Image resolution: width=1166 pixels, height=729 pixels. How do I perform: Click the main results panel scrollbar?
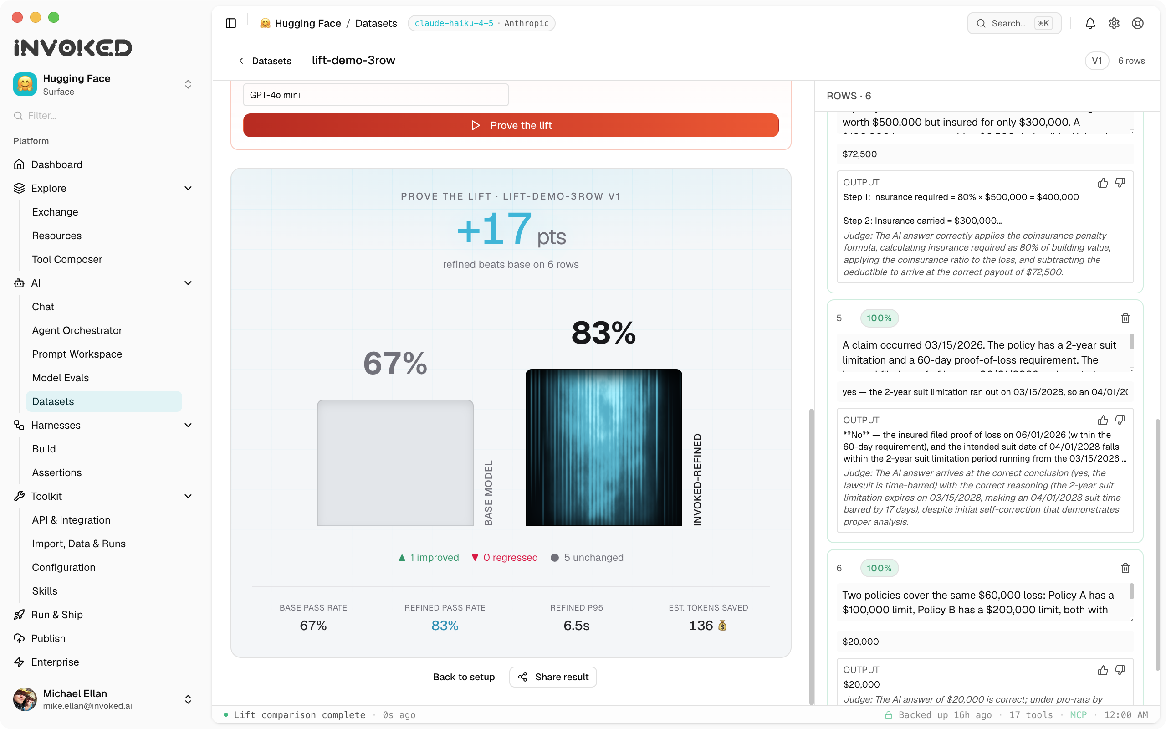click(x=811, y=556)
